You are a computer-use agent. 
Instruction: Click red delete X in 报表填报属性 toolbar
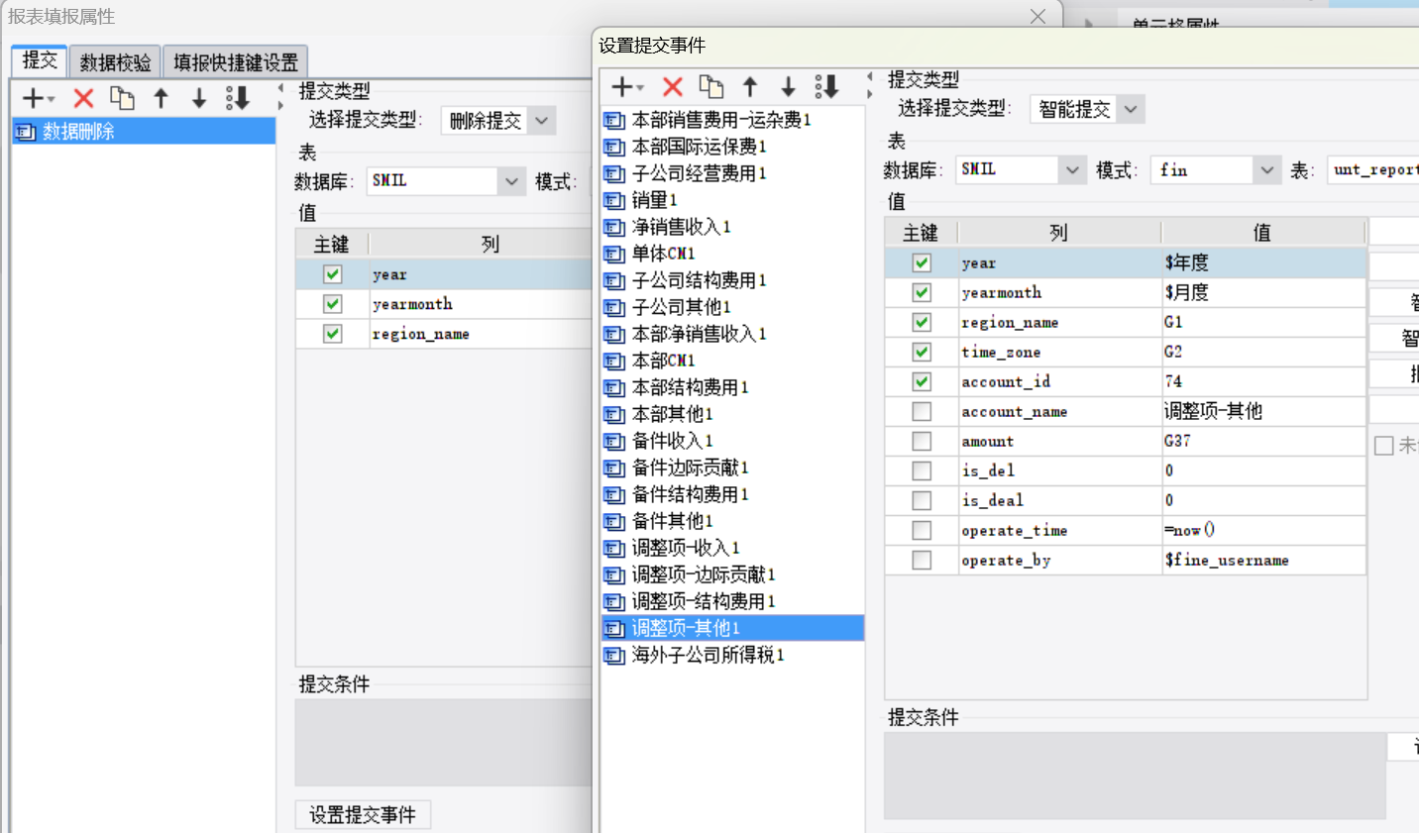pyautogui.click(x=83, y=98)
